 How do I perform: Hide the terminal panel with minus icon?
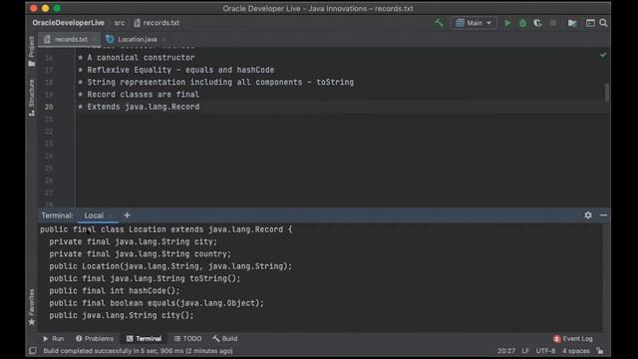click(x=603, y=215)
